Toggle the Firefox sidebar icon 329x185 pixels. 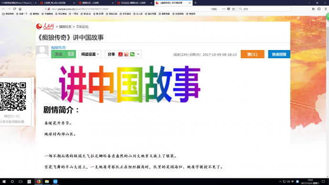click(x=319, y=9)
